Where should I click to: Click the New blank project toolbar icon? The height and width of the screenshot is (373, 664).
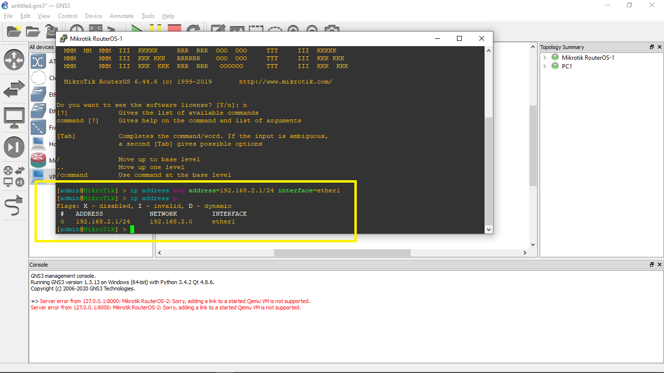[14, 32]
